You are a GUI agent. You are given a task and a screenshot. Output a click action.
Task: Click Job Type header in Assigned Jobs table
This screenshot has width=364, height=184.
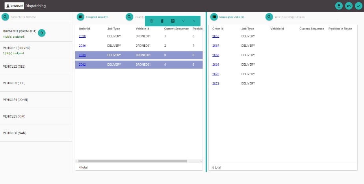(113, 29)
